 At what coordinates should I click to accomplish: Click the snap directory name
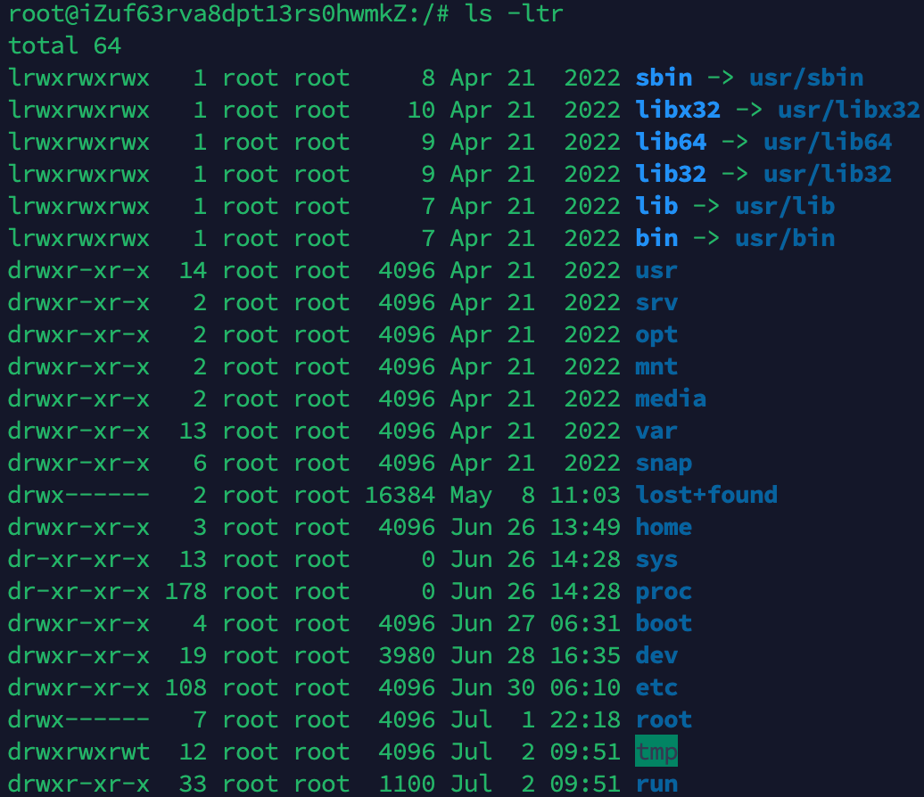(x=664, y=463)
